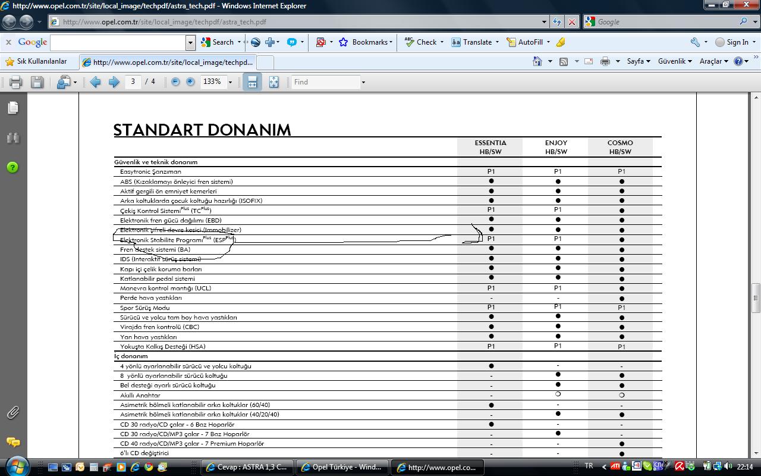Click the Google Toolbar popup blocker icon

(x=321, y=42)
